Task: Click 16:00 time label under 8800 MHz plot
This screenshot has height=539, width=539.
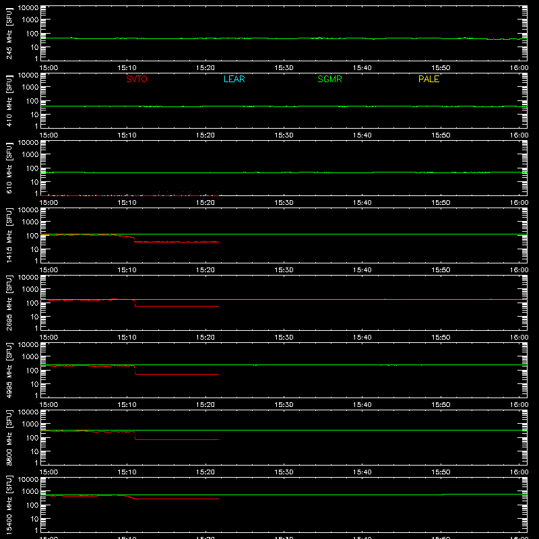Action: (x=519, y=472)
